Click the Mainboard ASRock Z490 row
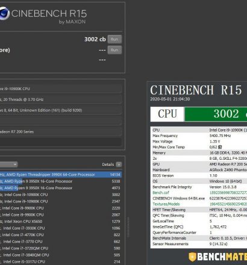247x265 pixels. [199, 170]
